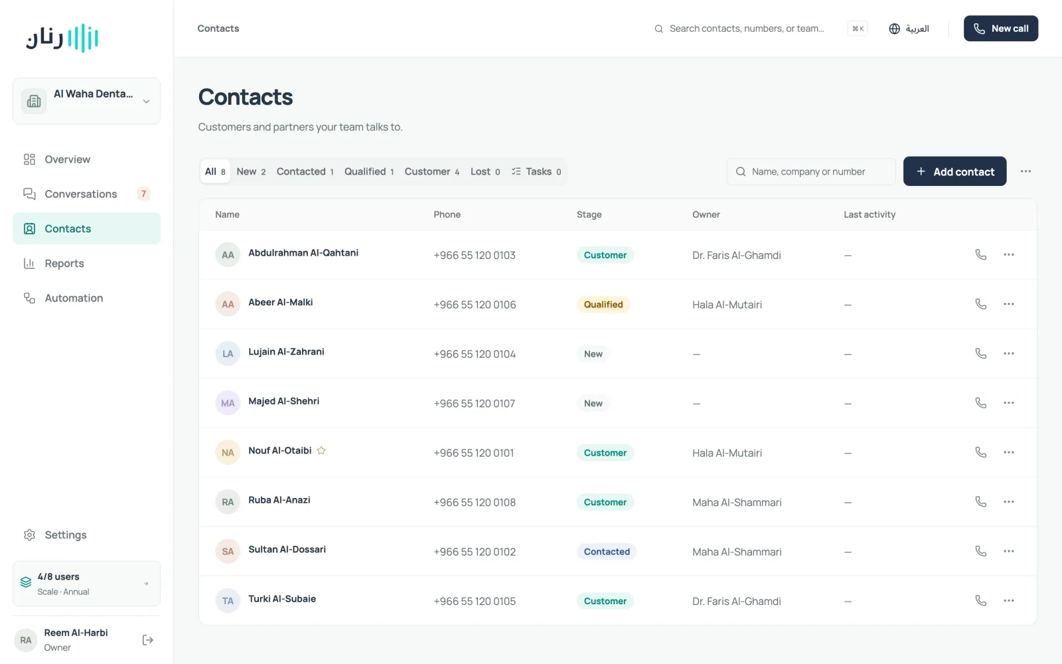1062x664 pixels.
Task: Click the Name, company or number filter field
Action: 811,171
